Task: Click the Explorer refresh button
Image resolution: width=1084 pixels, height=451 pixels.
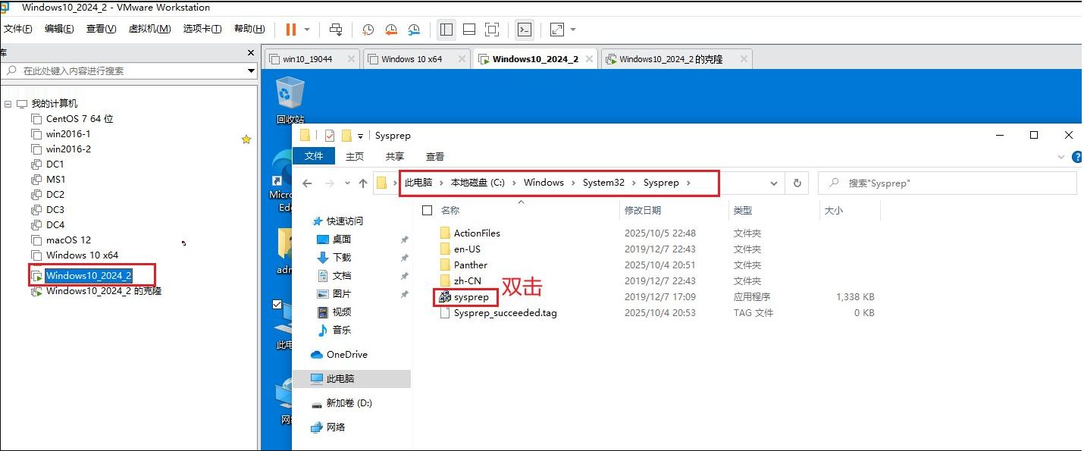Action: (797, 183)
